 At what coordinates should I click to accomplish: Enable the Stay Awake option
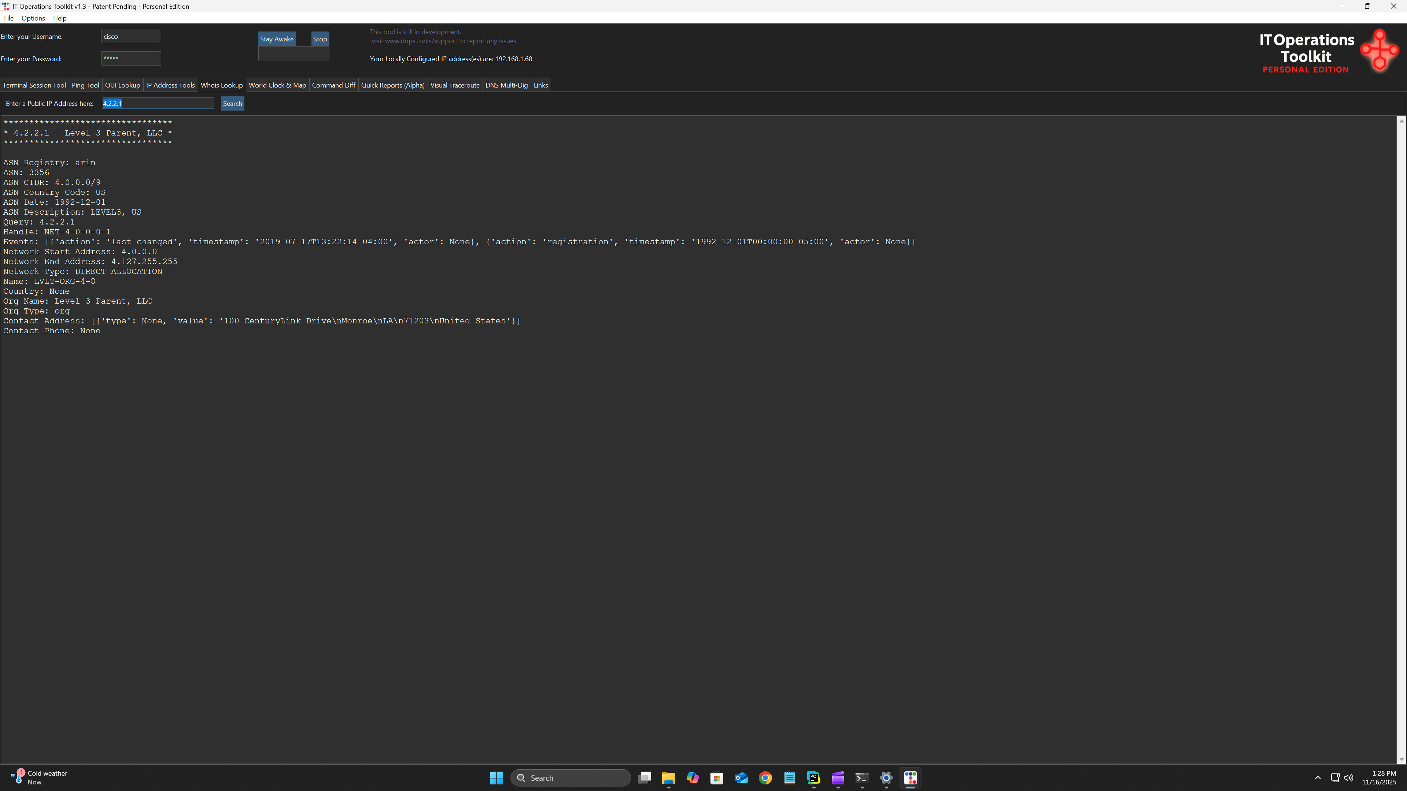[276, 39]
